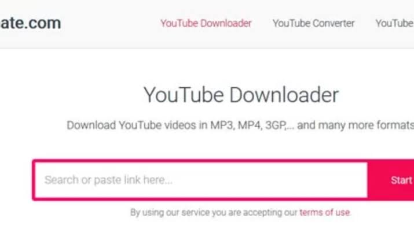Open the YouTube Downloader nav link
The height and width of the screenshot is (248, 414).
(x=206, y=24)
